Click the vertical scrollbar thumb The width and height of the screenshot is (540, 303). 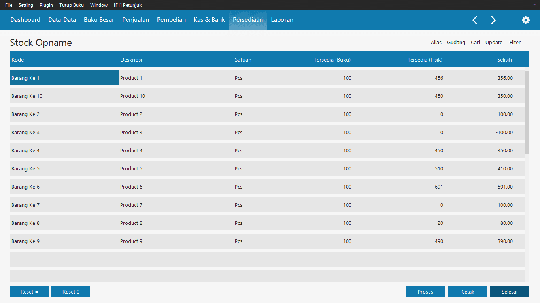[526, 112]
